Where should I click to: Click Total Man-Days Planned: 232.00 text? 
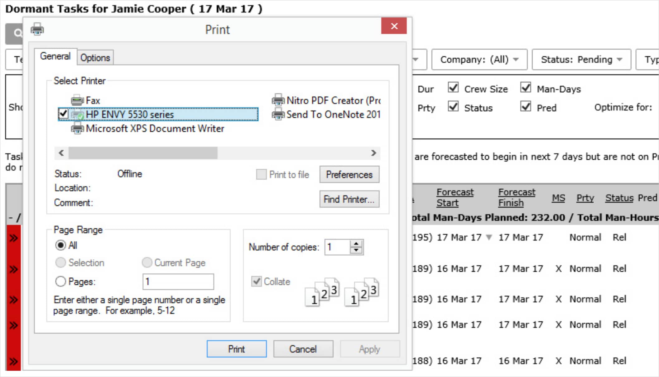(x=489, y=217)
